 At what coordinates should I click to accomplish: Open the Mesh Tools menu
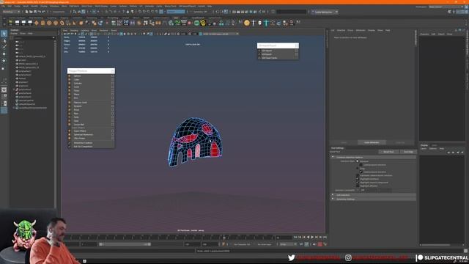[87, 6]
